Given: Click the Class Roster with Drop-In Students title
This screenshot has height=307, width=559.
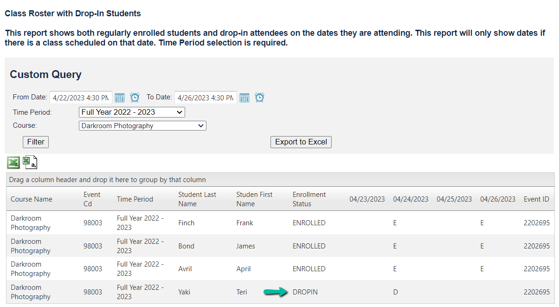Looking at the screenshot, I should click(73, 13).
